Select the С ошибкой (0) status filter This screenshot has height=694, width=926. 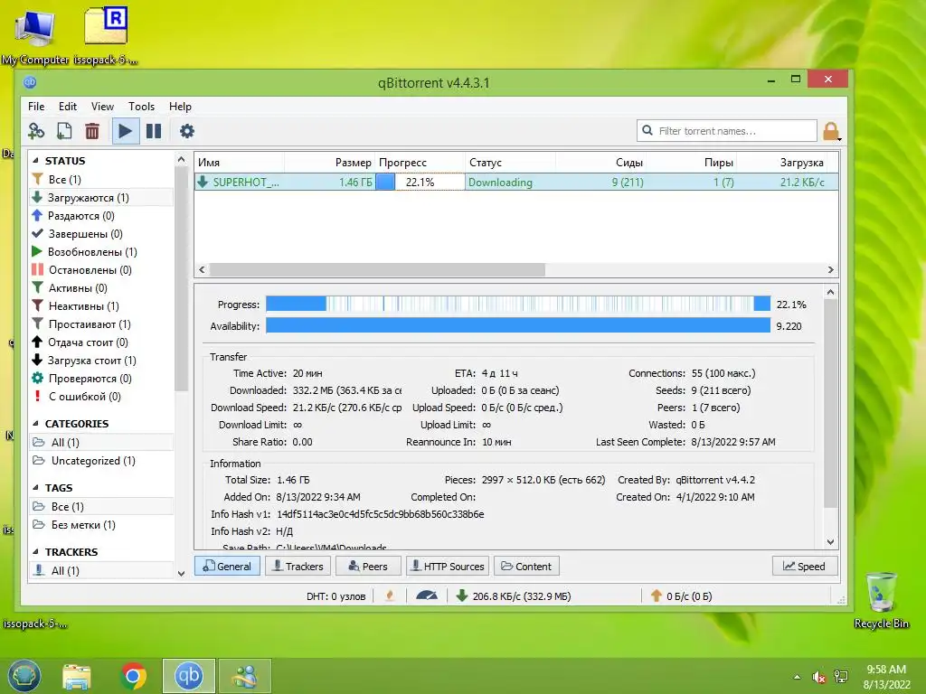pos(101,397)
